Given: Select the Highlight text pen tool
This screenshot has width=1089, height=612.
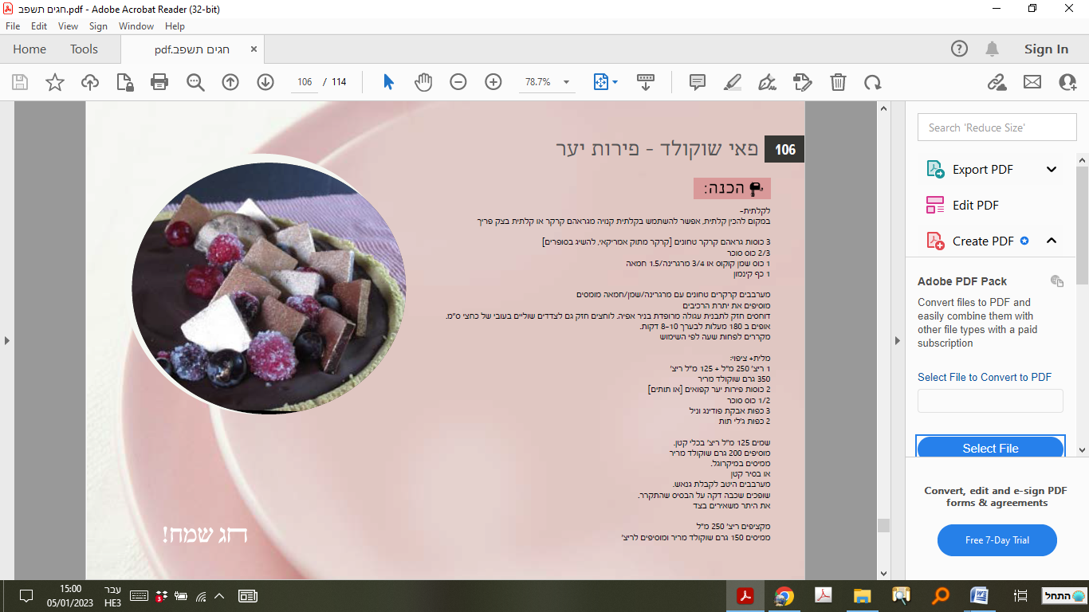Looking at the screenshot, I should pos(732,82).
